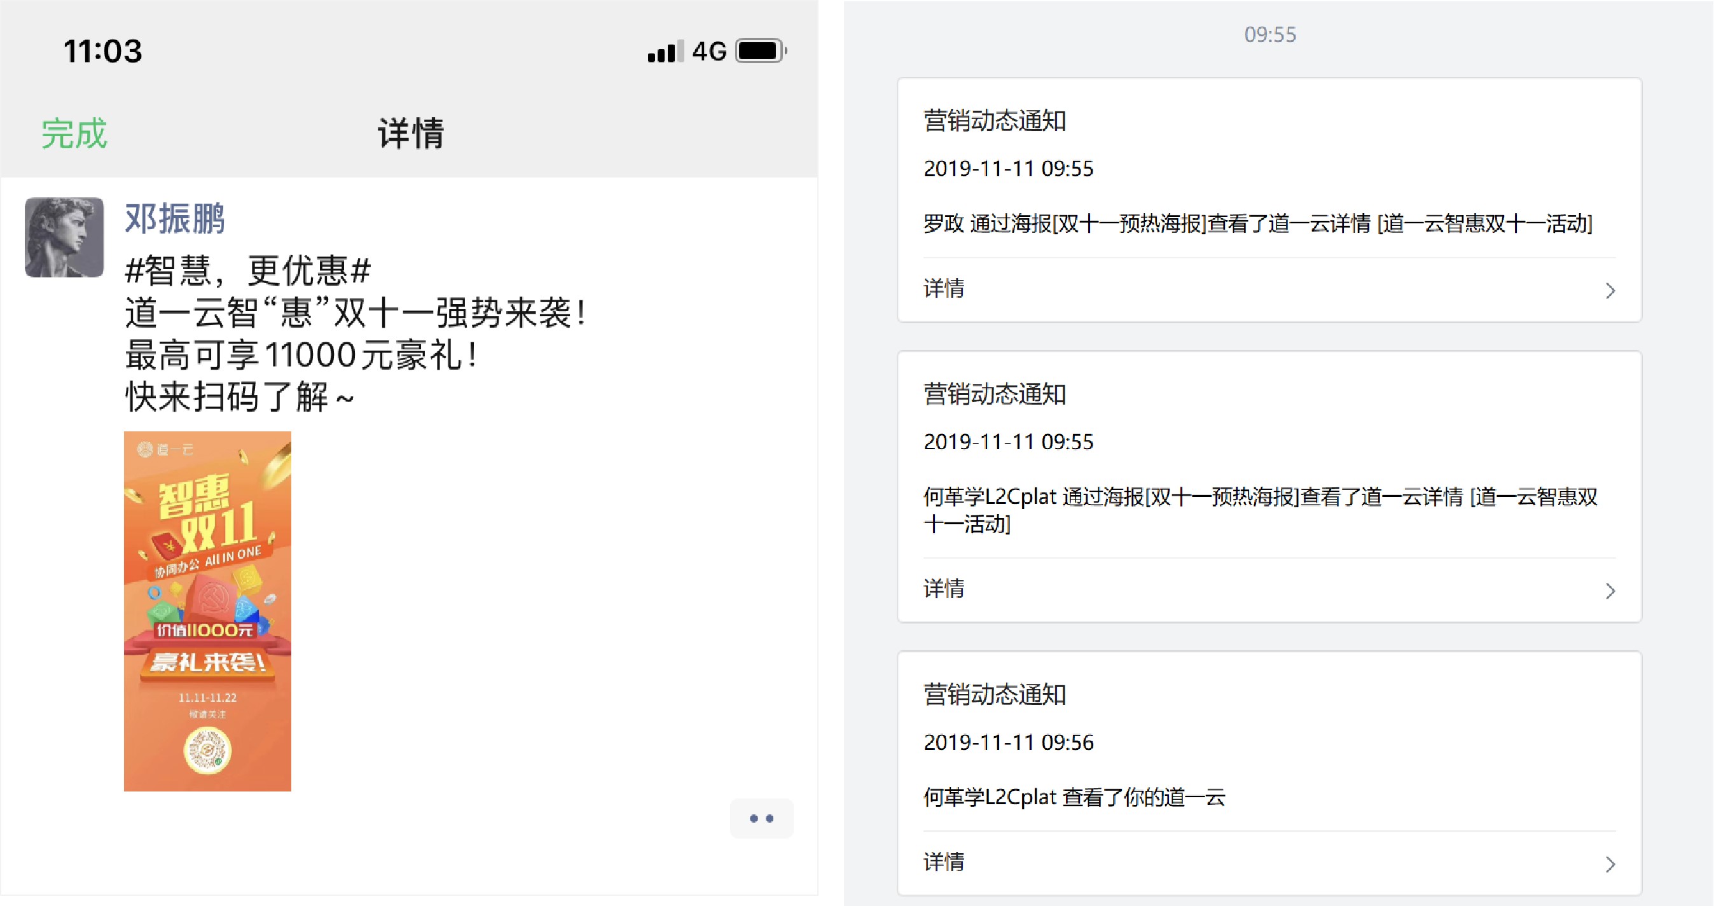Tap post line 道一云智“惠”双十一强势来袭！

click(356, 313)
